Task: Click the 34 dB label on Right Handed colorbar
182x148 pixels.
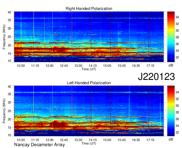Action: click(177, 17)
